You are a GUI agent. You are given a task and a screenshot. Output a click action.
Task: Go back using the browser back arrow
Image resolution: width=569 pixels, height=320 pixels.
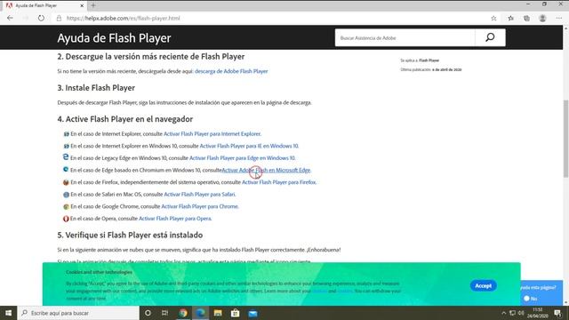pos(10,18)
